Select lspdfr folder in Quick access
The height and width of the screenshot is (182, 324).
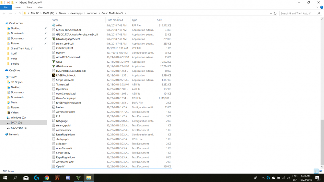click(x=14, y=53)
